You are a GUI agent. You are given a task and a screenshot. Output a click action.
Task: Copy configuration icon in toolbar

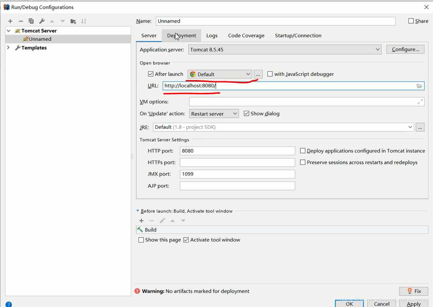click(31, 21)
